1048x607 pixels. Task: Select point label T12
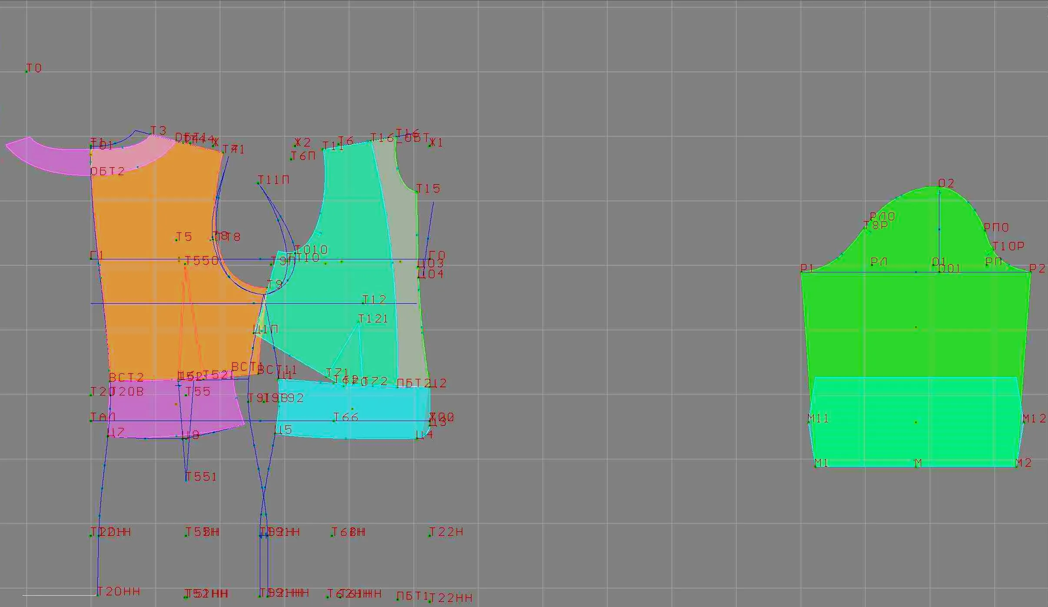pos(375,300)
